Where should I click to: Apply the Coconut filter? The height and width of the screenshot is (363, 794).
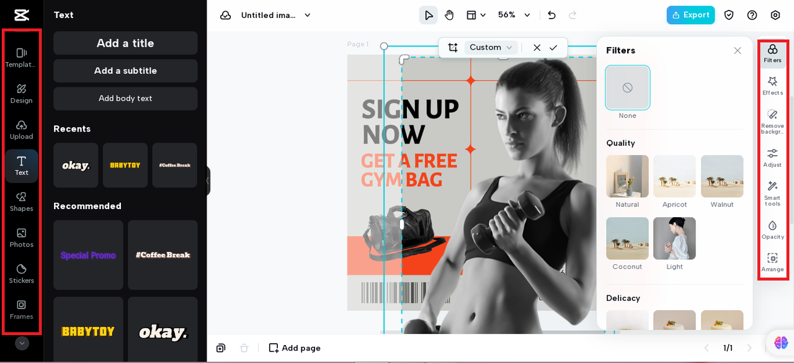coord(627,238)
